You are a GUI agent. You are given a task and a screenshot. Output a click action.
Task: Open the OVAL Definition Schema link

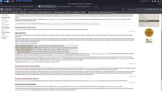click(x=23, y=81)
